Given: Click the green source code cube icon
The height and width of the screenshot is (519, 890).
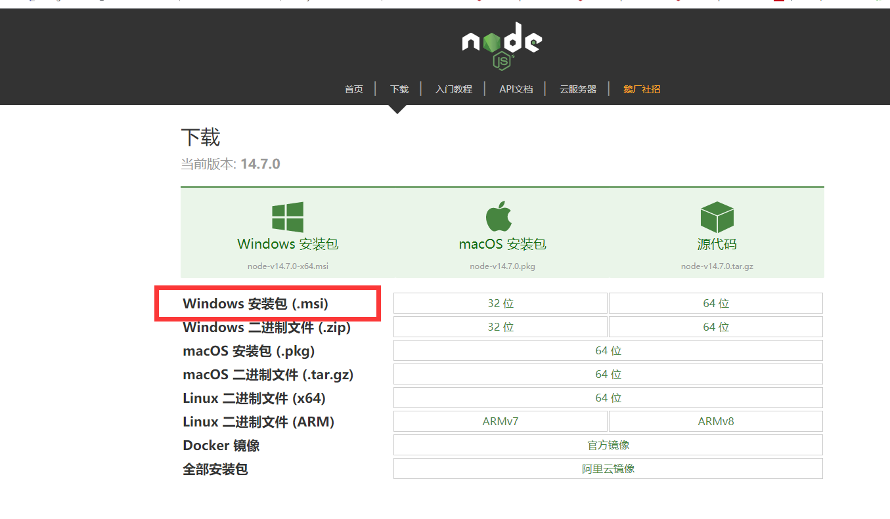Looking at the screenshot, I should 717,217.
